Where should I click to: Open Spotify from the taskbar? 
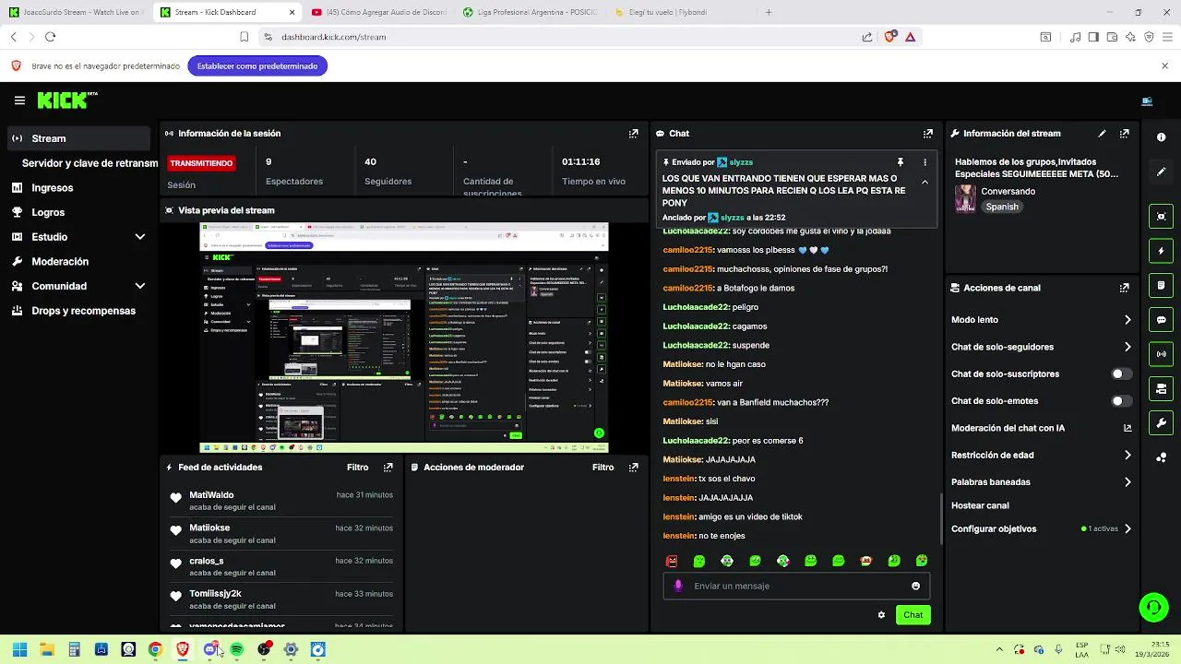coord(237,649)
